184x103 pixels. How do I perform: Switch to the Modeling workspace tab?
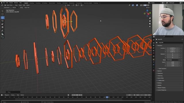[32, 3]
